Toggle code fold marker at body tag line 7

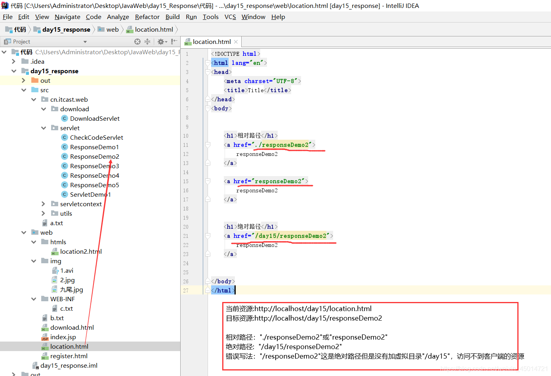tap(208, 108)
